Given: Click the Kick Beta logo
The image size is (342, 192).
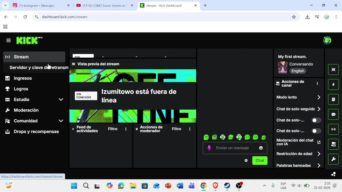Looking at the screenshot, I should click(29, 40).
